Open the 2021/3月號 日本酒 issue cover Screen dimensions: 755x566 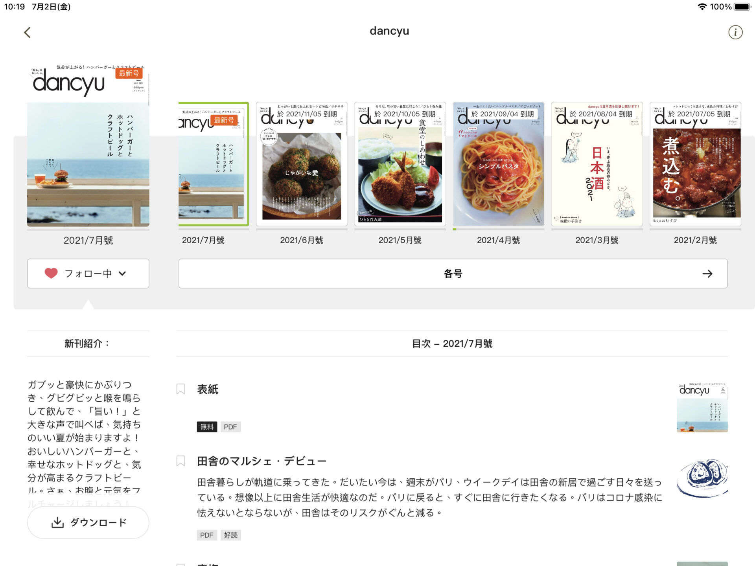pos(597,164)
